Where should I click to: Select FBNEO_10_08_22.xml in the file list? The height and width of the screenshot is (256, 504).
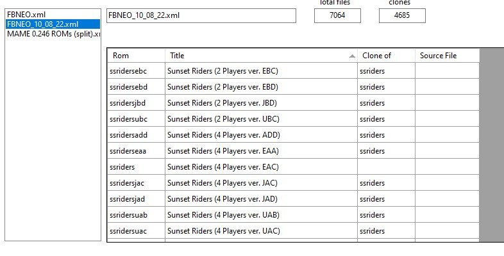click(53, 24)
